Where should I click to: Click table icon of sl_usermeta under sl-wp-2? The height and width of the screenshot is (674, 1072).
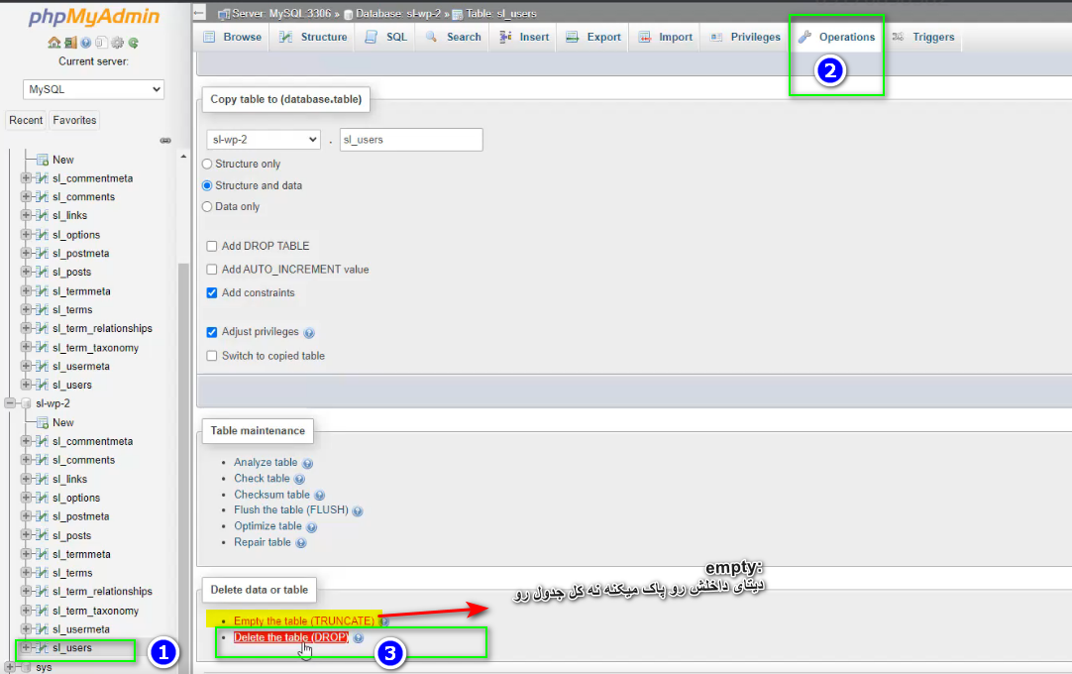pyautogui.click(x=43, y=628)
